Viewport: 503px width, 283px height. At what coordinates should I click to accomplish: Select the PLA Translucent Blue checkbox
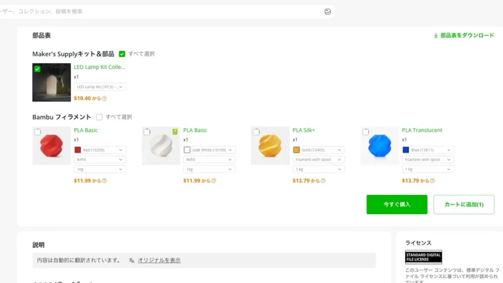tap(365, 132)
